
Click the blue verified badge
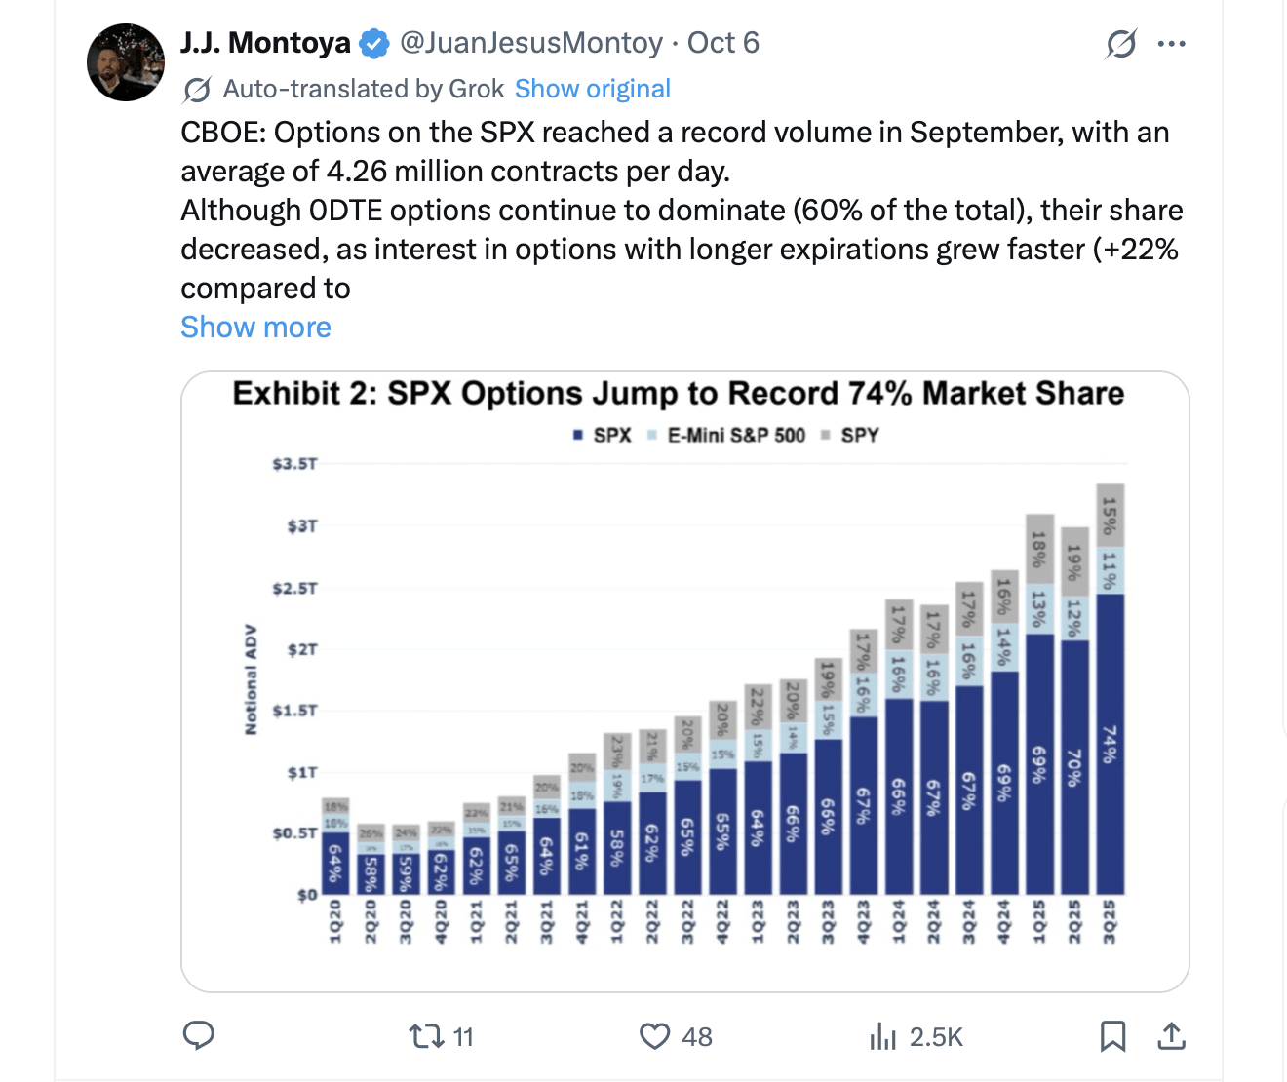coord(374,44)
